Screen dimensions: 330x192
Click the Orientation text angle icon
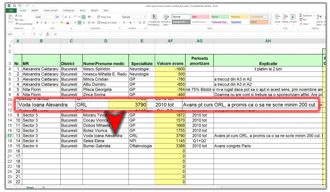click(90, 17)
